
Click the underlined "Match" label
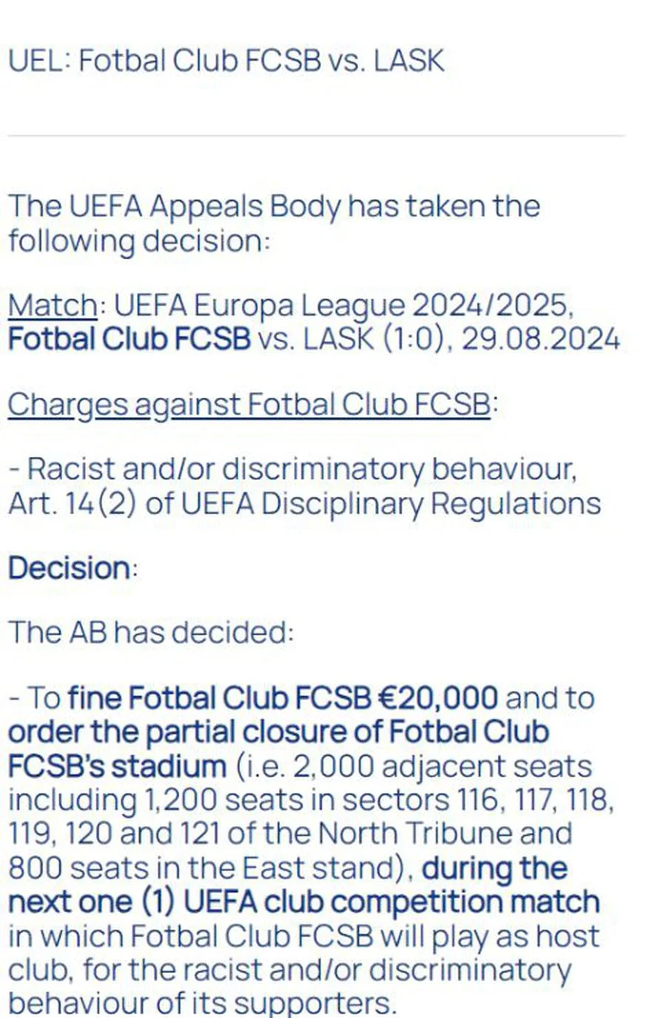tap(53, 305)
